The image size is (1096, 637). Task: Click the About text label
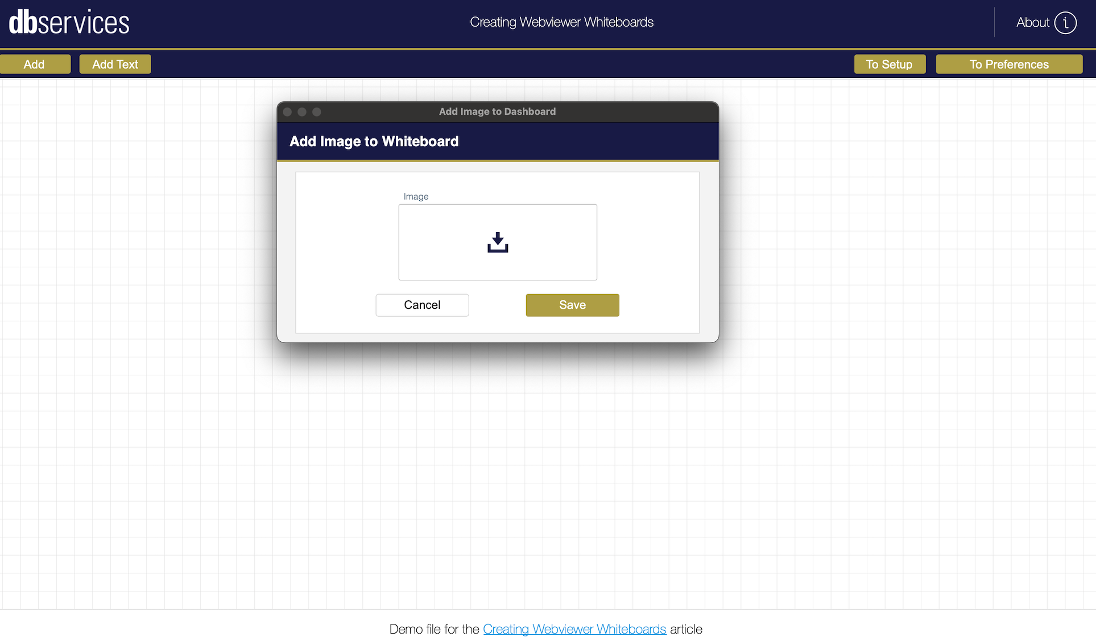pos(1032,23)
